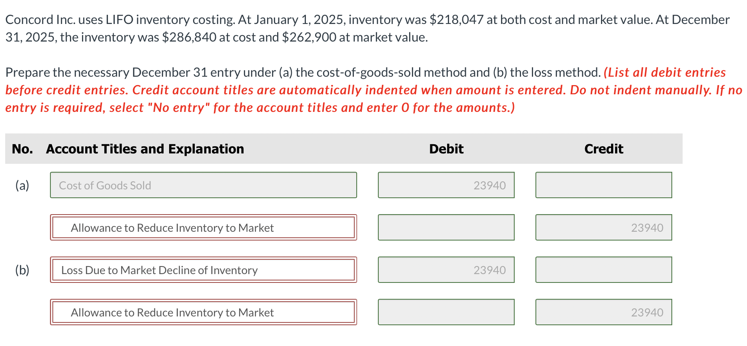The image size is (747, 346).
Task: Open the entry (a) Allowance to Reduce Inventory account field
Action: pos(203,227)
